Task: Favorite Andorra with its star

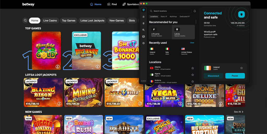Action: (193, 81)
